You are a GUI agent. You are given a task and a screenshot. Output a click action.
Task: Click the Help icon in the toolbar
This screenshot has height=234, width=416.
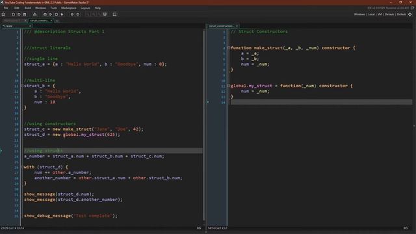pyautogui.click(x=78, y=14)
